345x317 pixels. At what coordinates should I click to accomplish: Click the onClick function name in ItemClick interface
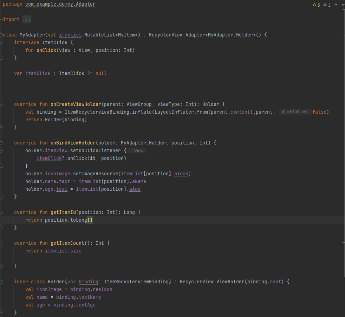(x=46, y=50)
